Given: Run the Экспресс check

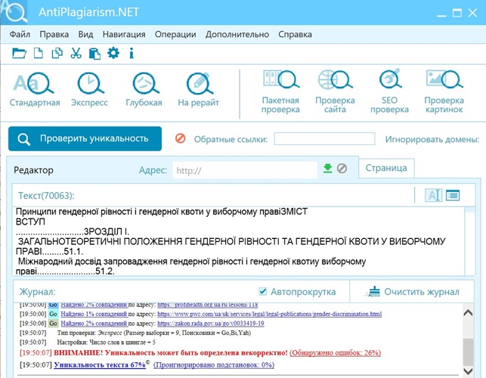Looking at the screenshot, I should [x=89, y=89].
